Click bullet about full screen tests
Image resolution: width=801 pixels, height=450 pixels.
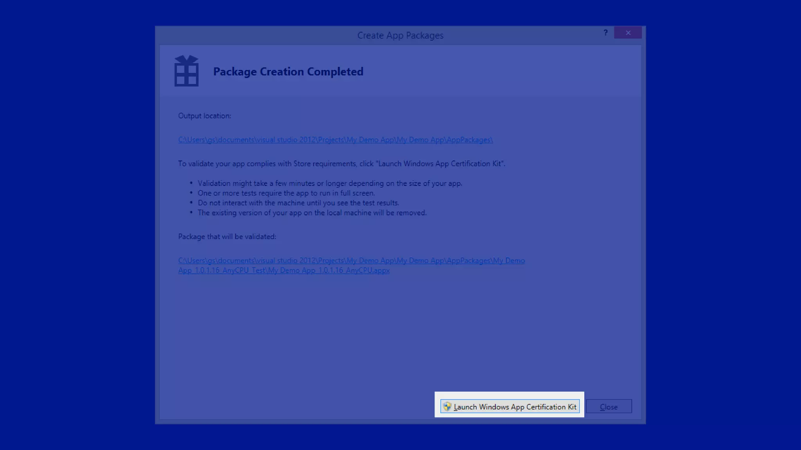point(286,193)
